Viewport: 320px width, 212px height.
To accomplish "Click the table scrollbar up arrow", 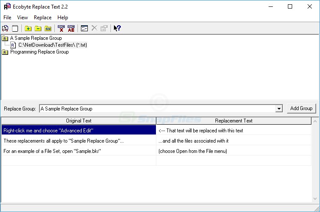I will coord(315,121).
